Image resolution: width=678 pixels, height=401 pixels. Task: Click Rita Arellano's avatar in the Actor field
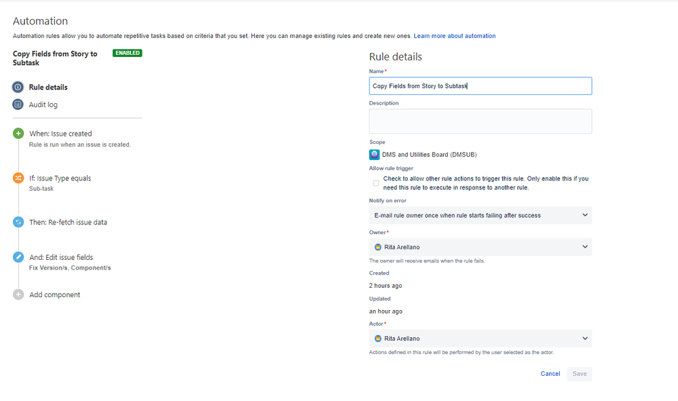click(x=378, y=338)
